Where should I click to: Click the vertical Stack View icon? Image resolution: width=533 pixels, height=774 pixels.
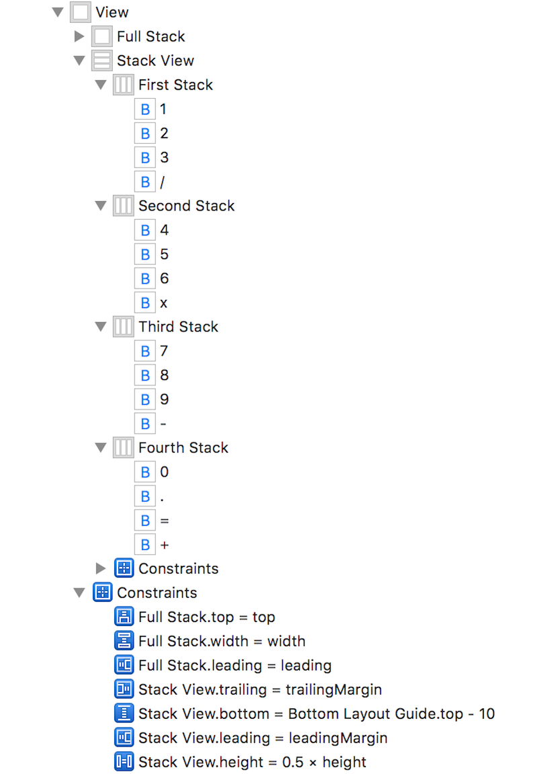[101, 61]
